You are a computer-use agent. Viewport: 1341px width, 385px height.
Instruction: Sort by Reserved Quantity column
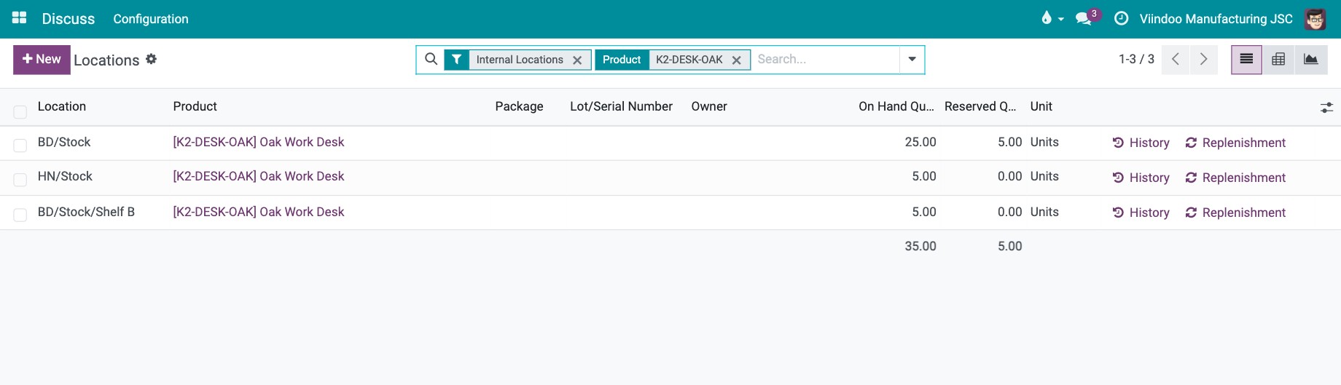980,107
